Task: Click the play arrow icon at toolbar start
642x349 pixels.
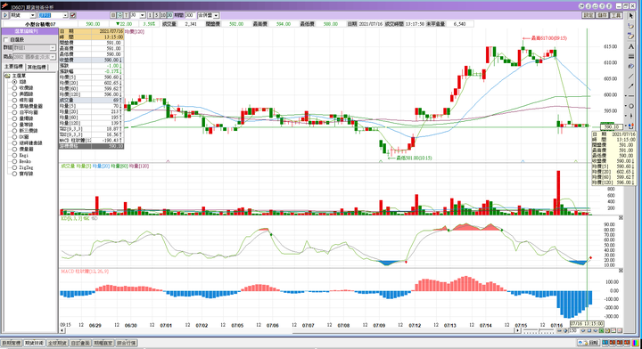Action: (x=5, y=15)
